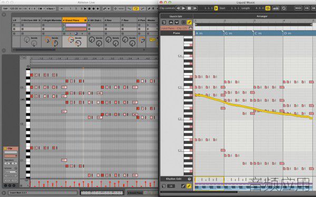This screenshot has width=316, height=197.
Task: Click the MIDI overdub plus button in Ableton
Action: (98, 8)
